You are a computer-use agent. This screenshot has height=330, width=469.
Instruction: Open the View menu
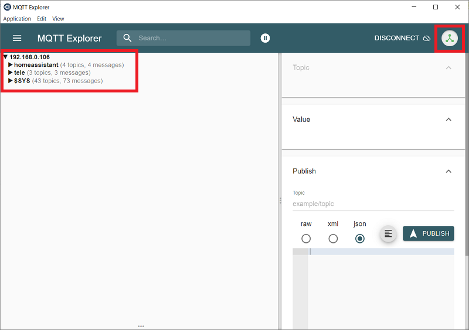(58, 19)
